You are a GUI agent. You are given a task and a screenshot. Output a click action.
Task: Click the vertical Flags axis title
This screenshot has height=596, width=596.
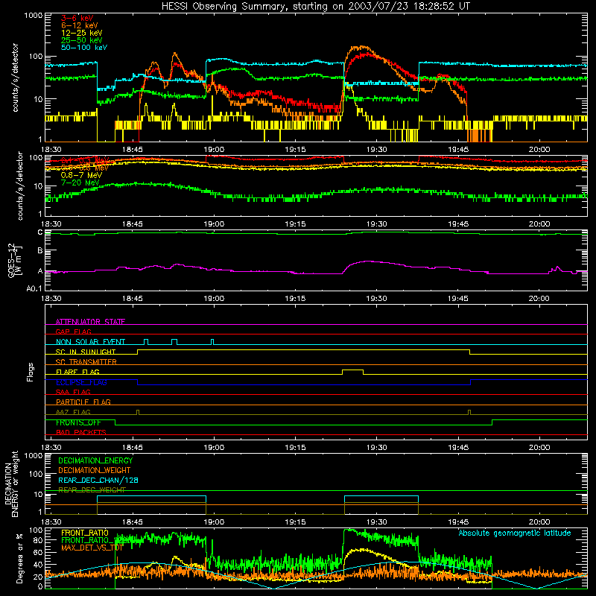click(x=31, y=372)
